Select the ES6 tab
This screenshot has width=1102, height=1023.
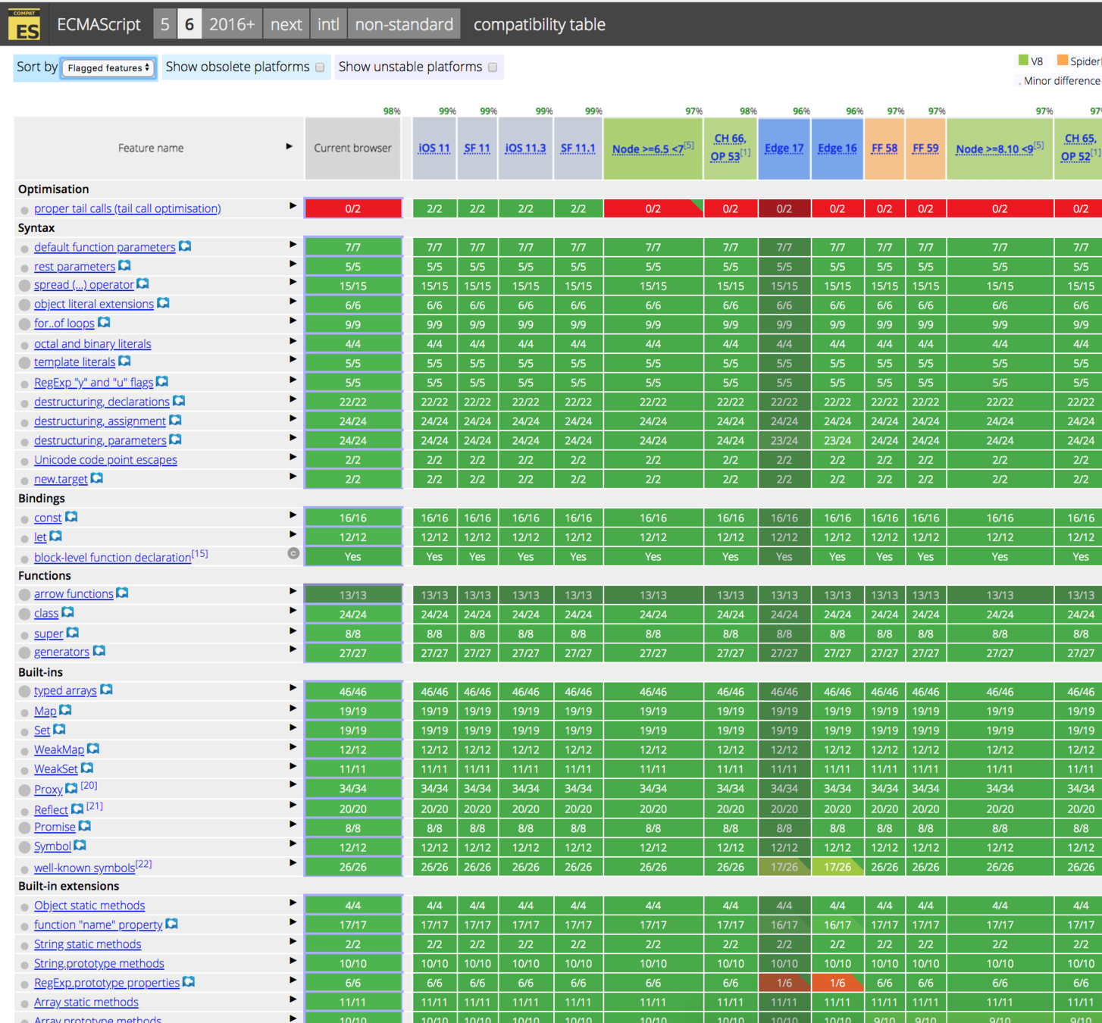point(189,24)
